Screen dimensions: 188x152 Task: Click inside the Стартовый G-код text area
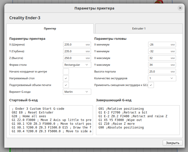pos(51,120)
